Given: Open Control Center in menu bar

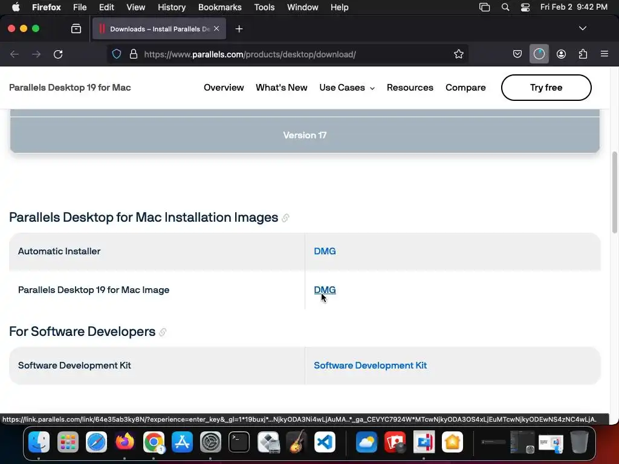Looking at the screenshot, I should coord(525,7).
